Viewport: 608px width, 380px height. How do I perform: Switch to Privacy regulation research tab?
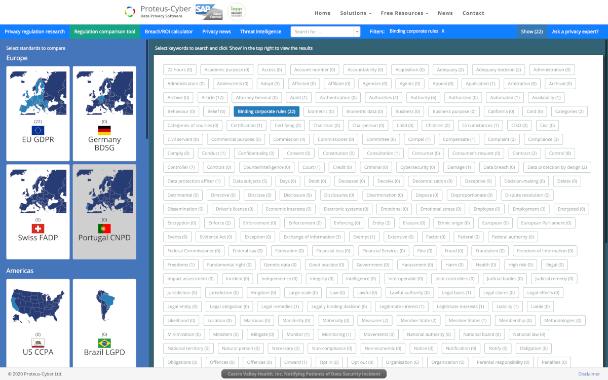click(x=34, y=31)
